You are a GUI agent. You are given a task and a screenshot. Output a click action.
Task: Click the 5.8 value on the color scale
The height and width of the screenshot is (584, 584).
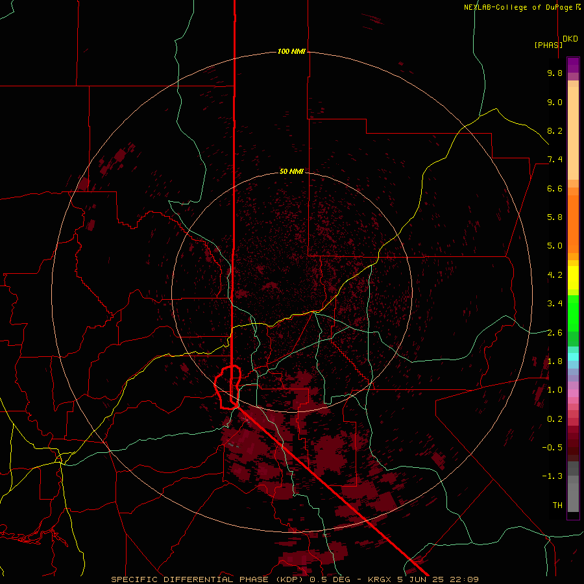[555, 217]
